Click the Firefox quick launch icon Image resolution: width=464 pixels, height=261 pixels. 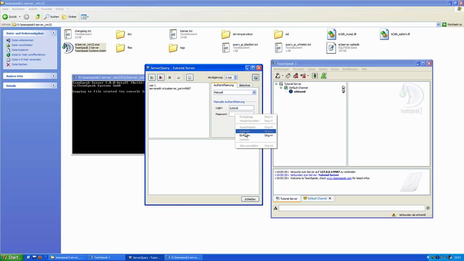click(40, 257)
